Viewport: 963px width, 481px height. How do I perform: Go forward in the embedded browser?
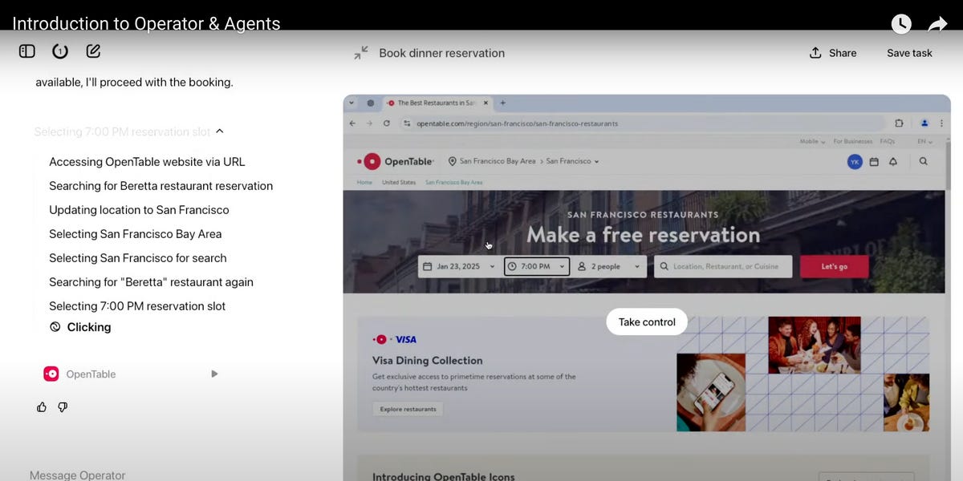(369, 123)
